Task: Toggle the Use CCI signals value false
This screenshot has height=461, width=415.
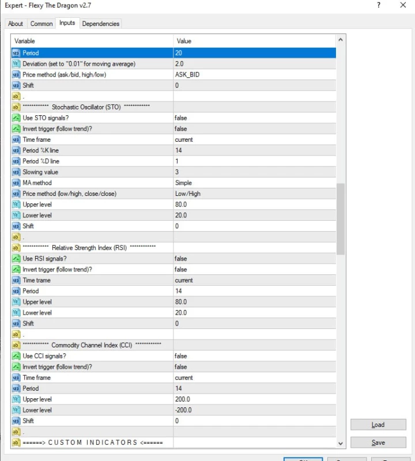Action: point(254,356)
